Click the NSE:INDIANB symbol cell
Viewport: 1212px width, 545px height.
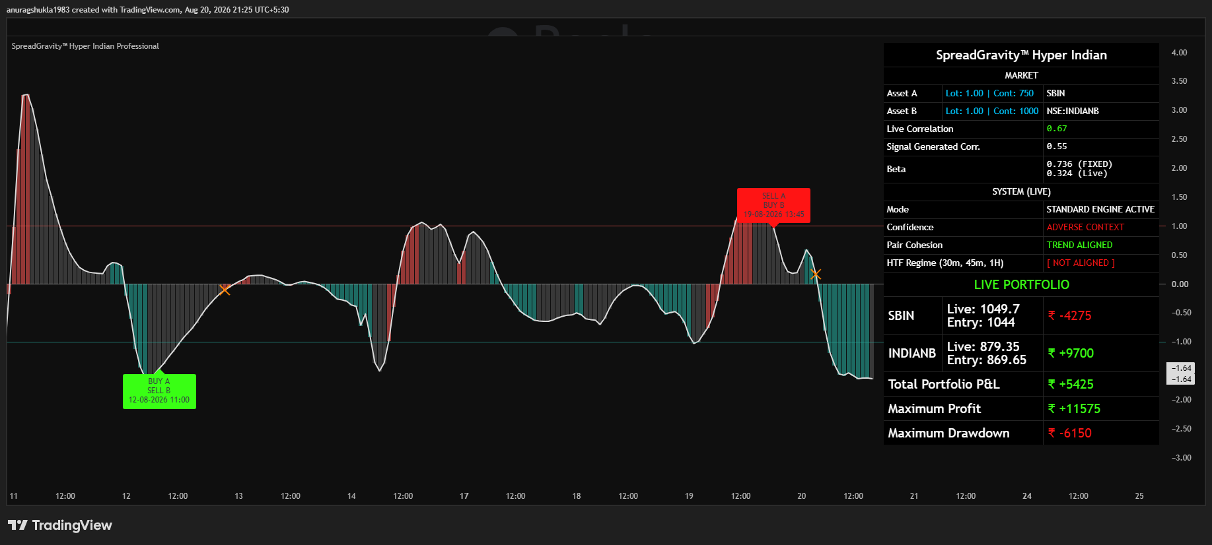tap(1101, 112)
